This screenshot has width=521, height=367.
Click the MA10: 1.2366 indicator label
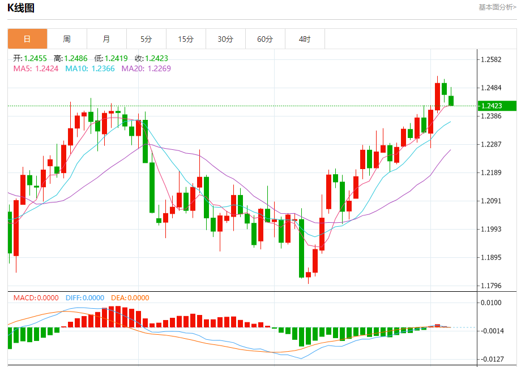[x=90, y=68]
